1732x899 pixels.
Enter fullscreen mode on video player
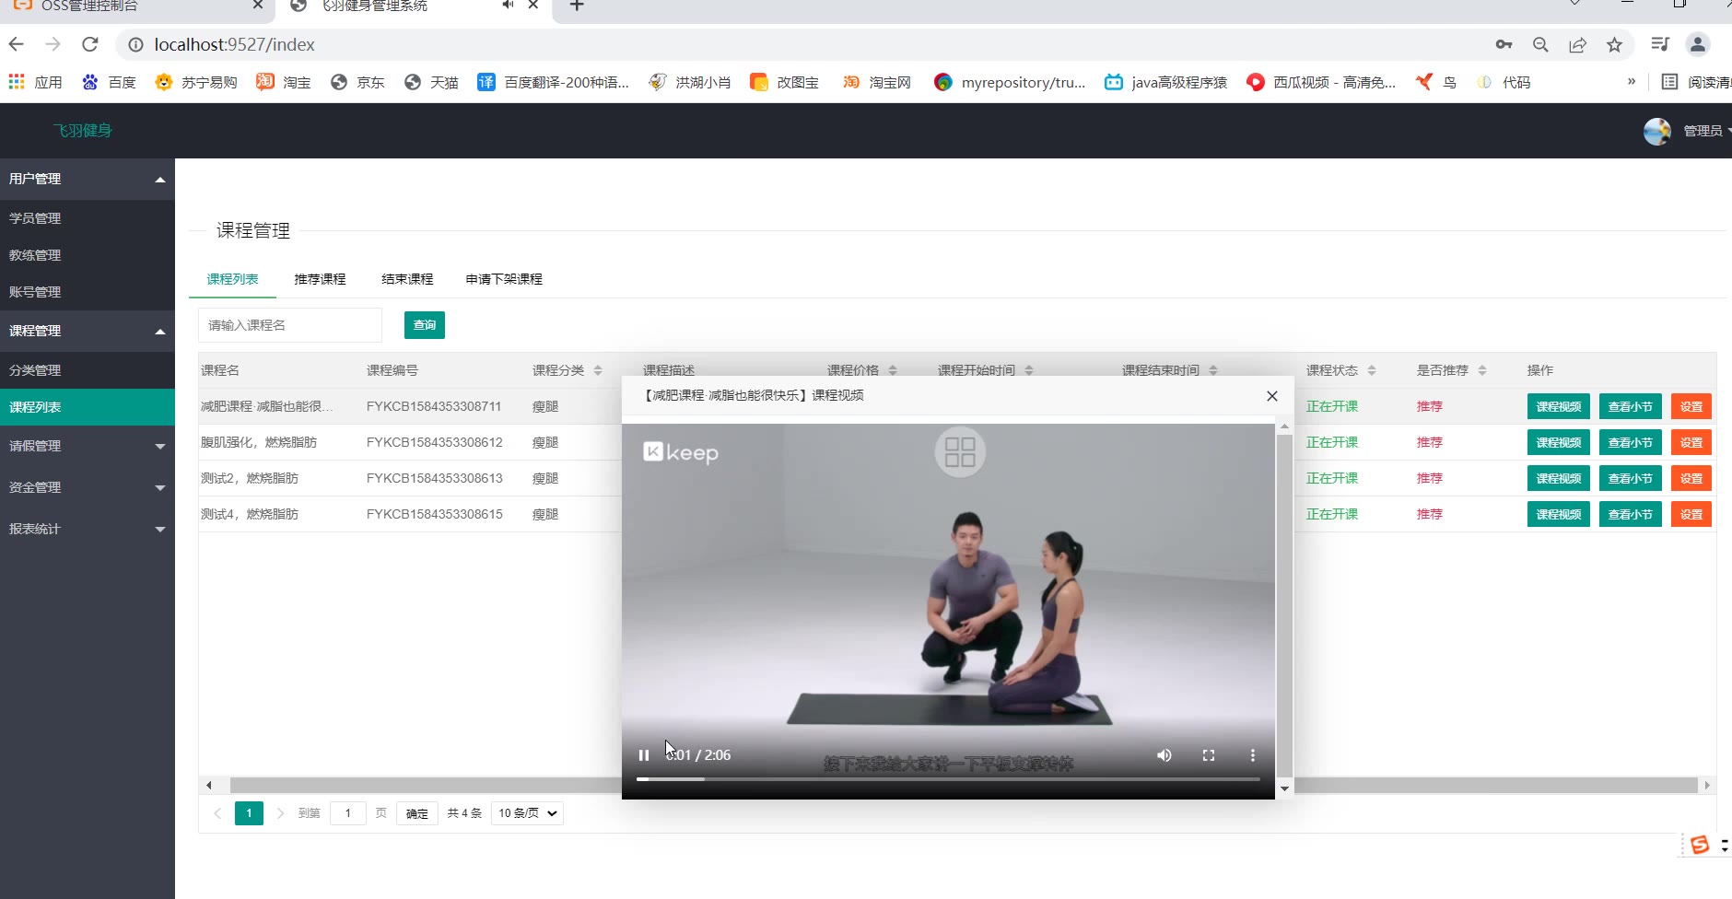[1209, 755]
